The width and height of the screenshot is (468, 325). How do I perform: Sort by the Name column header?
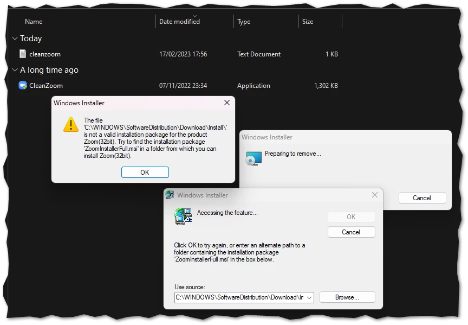34,22
